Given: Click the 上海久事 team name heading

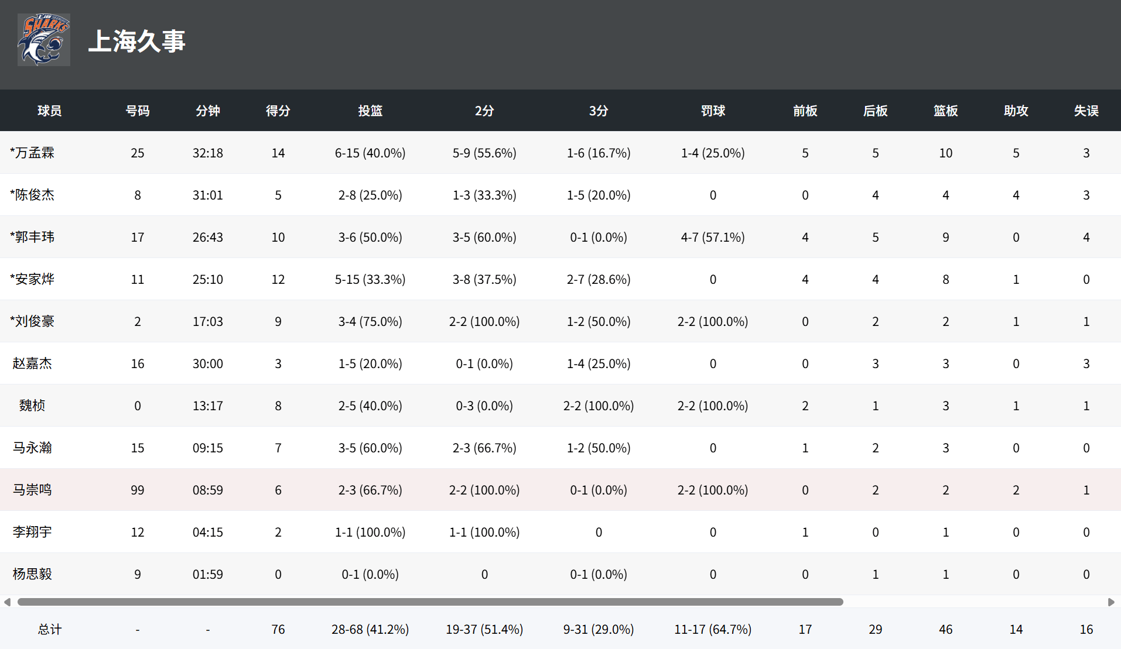Looking at the screenshot, I should pos(137,42).
